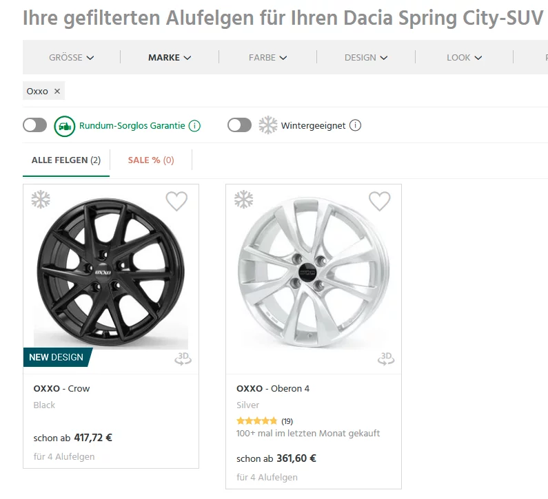Enable the Wintergeeignet toggle
Viewport: 548px width, 499px height.
click(x=239, y=125)
